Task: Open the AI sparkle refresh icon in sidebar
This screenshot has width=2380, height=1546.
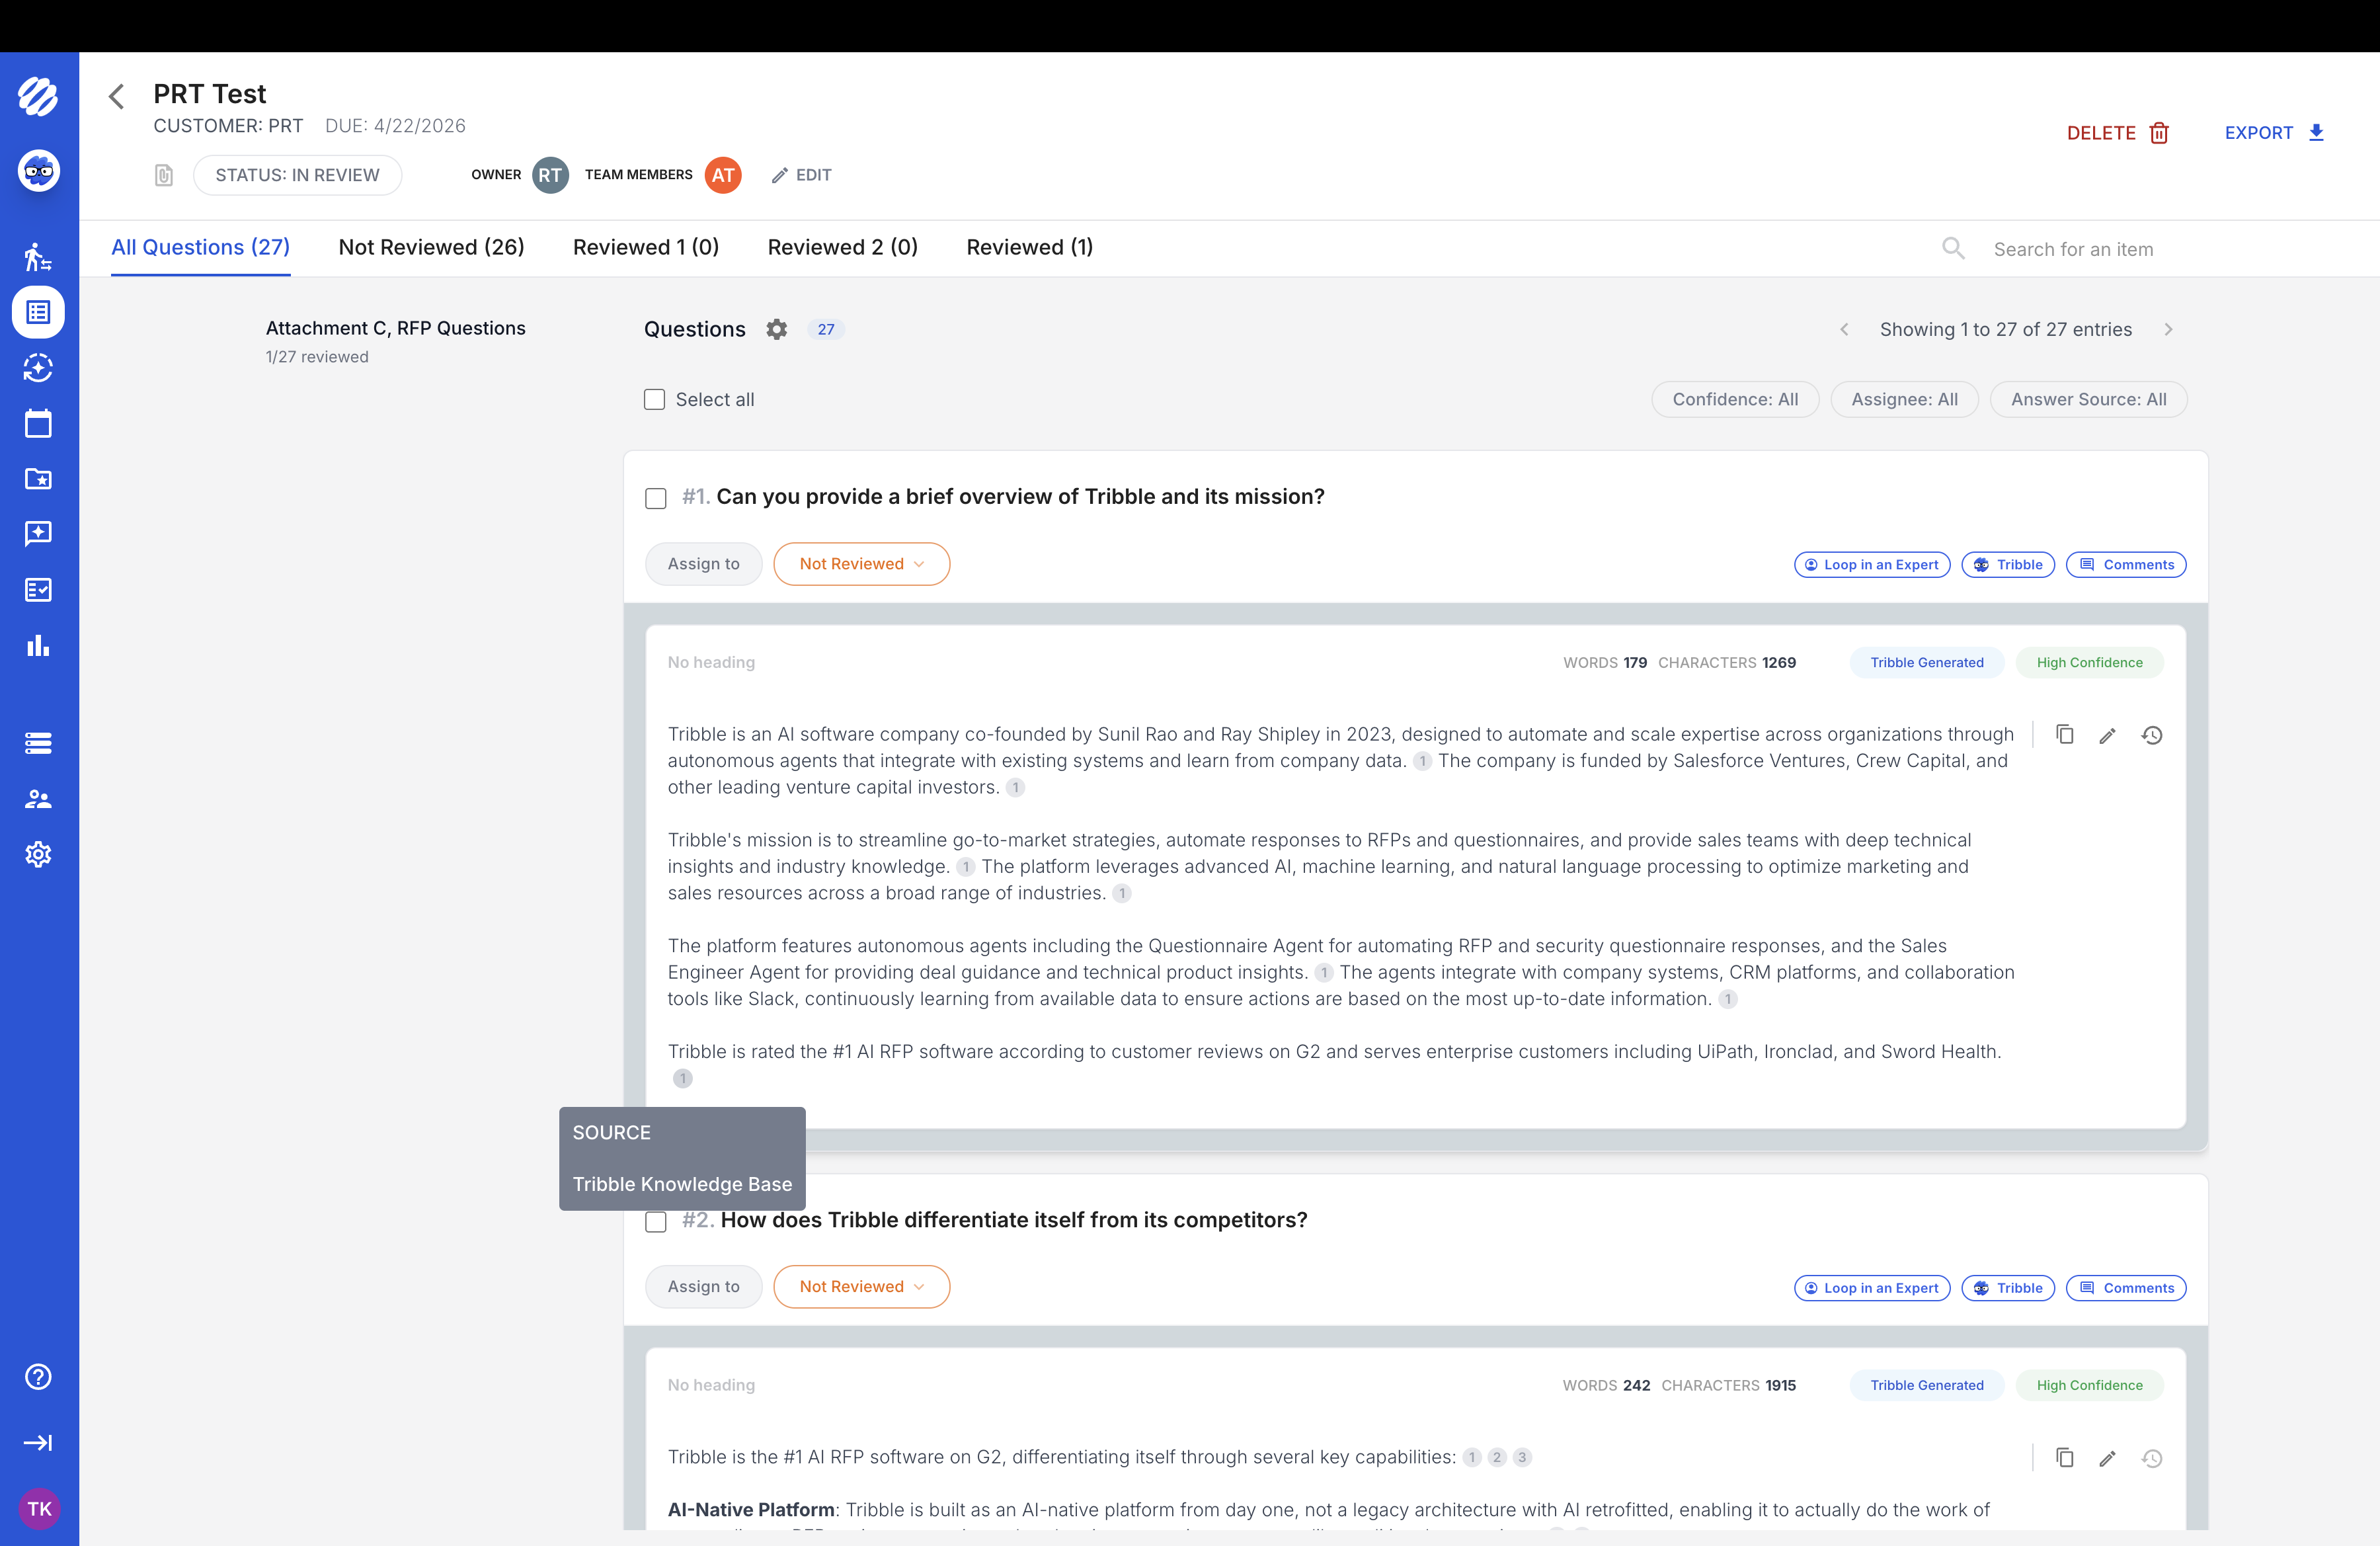Action: (x=38, y=368)
